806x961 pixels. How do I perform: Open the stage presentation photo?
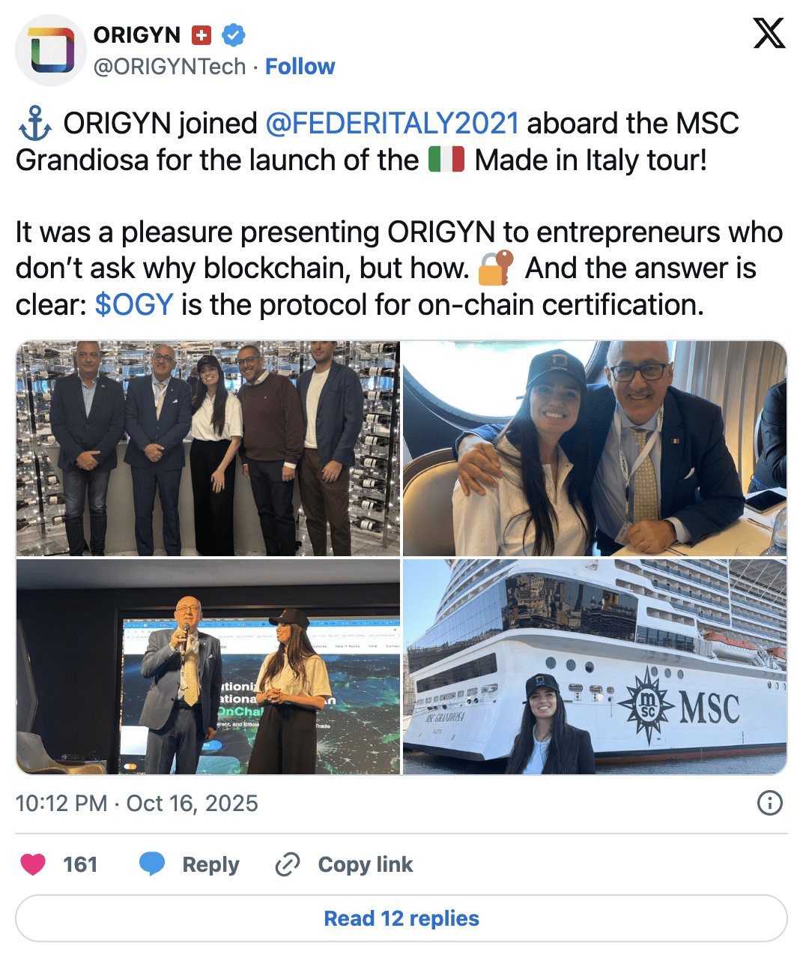208,666
